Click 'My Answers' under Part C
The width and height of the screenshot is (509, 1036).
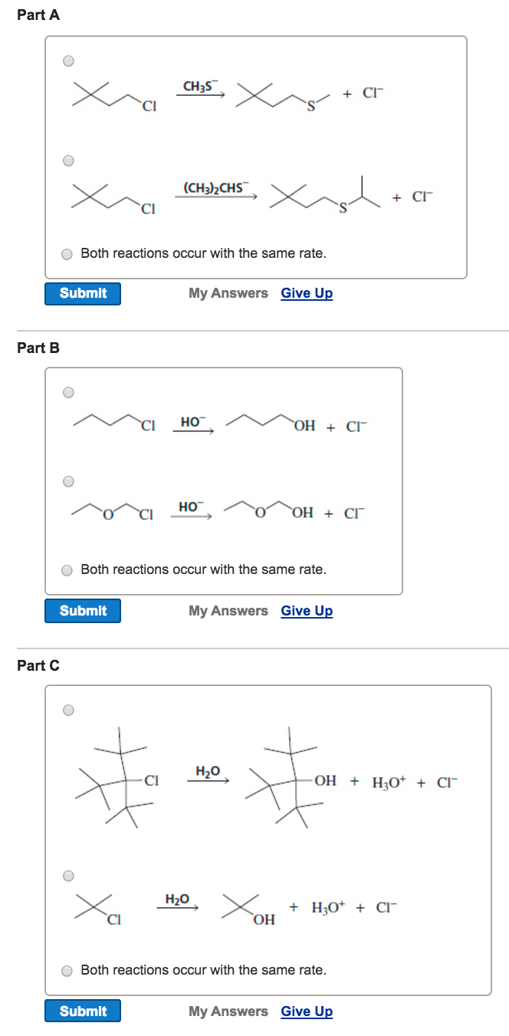[228, 1011]
